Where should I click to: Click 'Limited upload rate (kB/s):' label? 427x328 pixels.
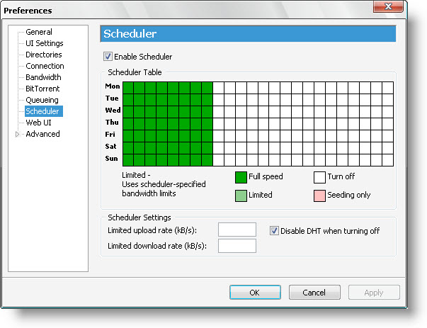click(152, 230)
